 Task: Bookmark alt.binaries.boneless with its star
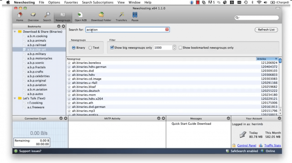tap(69, 63)
